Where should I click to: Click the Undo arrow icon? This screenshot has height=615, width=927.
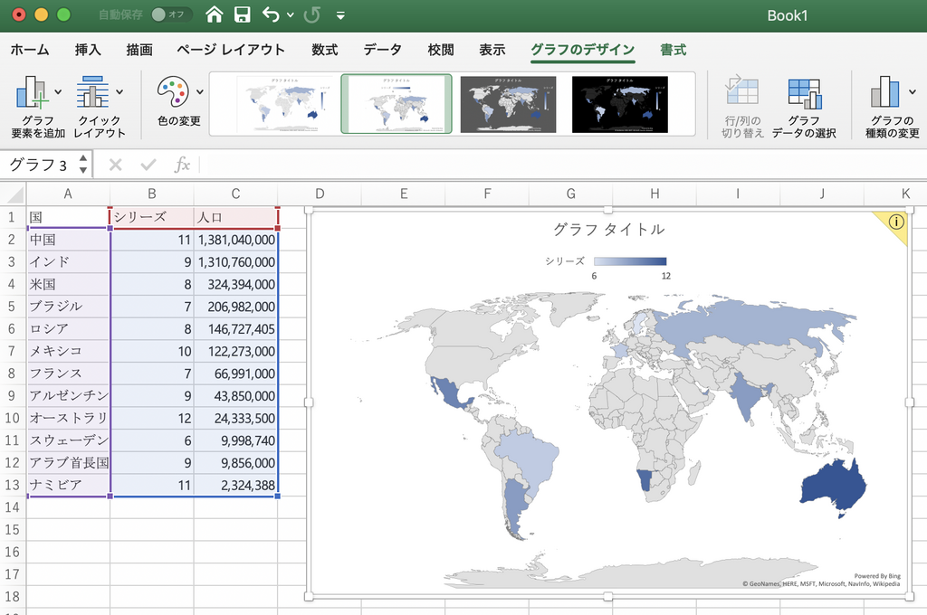tap(271, 14)
